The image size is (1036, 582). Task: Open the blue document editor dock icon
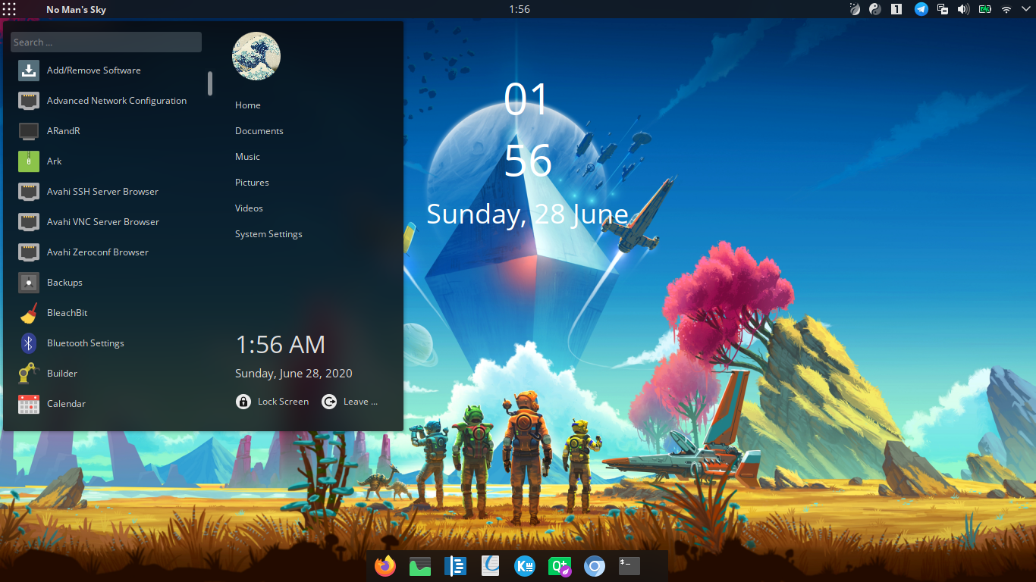pos(455,566)
